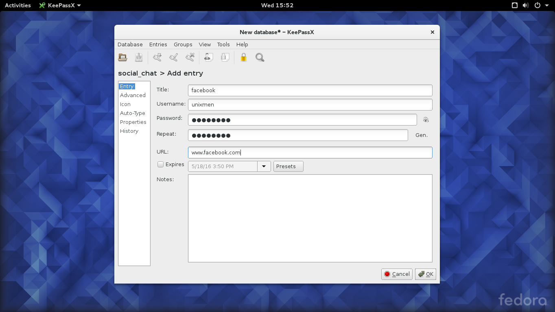Click the Copy username toolbar icon

(x=208, y=57)
